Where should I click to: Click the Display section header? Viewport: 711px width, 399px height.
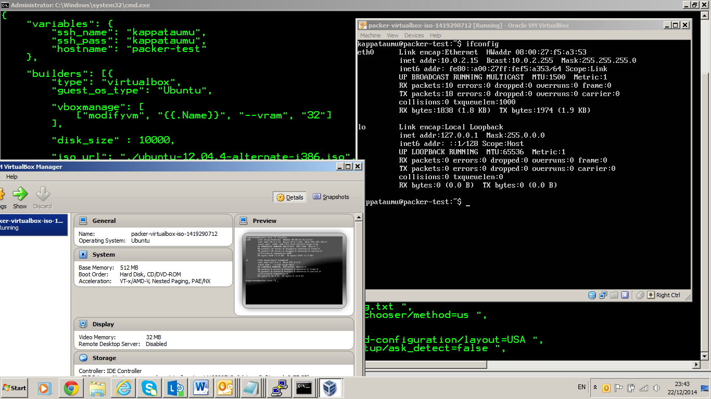(x=214, y=324)
